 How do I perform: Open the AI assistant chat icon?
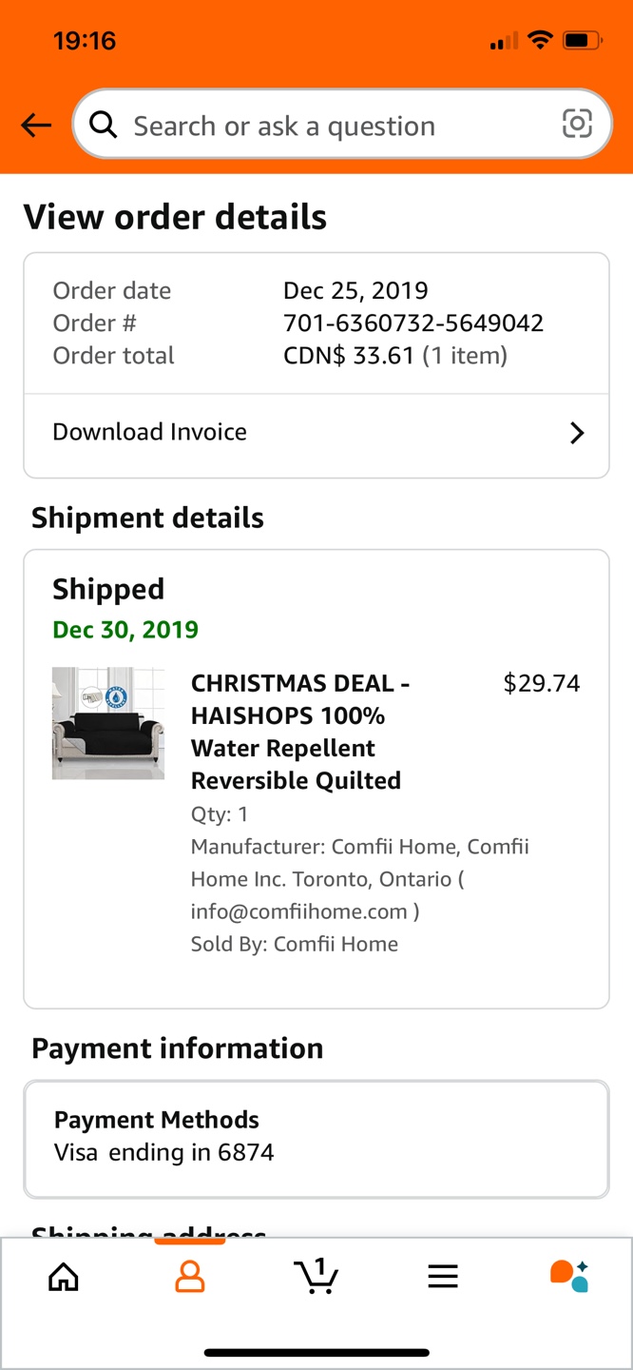click(x=569, y=1276)
